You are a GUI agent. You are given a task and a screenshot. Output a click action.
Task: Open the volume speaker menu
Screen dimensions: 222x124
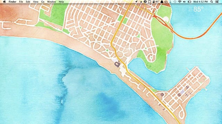pyautogui.click(x=184, y=2)
